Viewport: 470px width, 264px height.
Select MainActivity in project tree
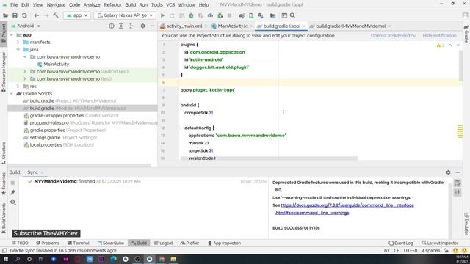tap(56, 64)
